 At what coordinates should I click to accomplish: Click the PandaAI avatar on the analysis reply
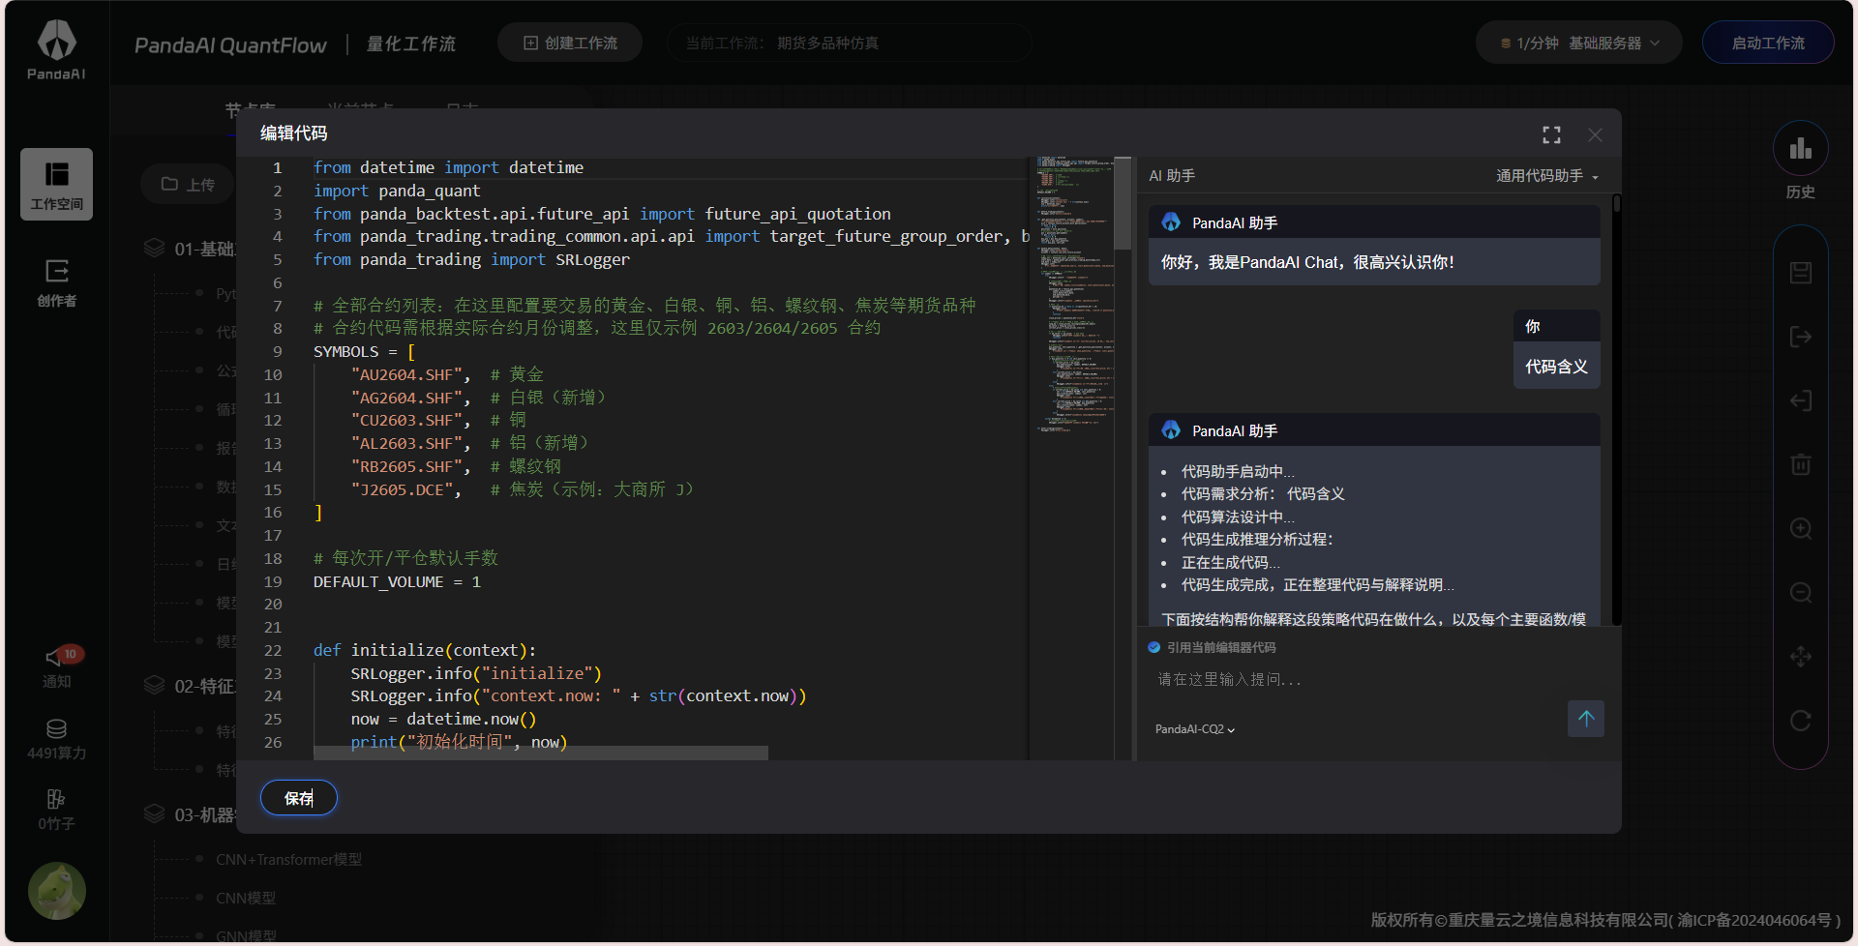[x=1171, y=430]
